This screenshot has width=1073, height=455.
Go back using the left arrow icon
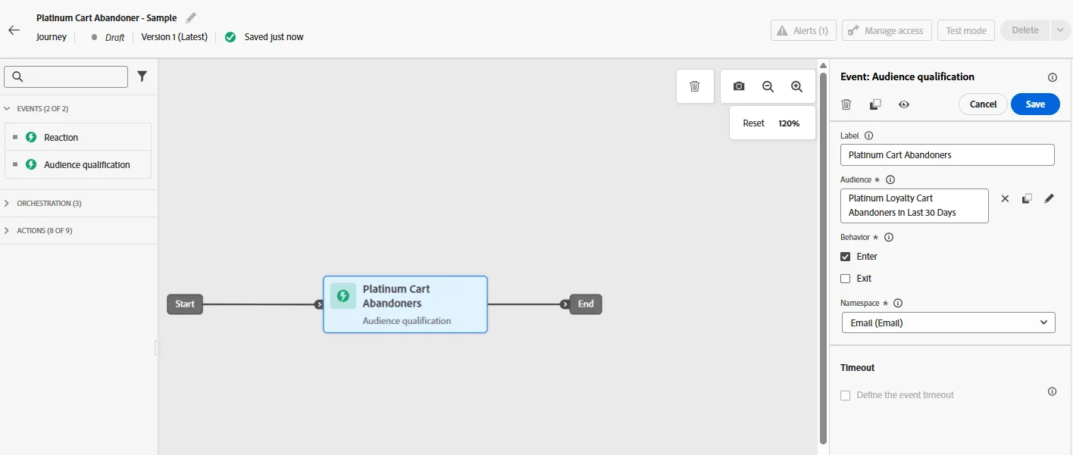click(x=14, y=30)
